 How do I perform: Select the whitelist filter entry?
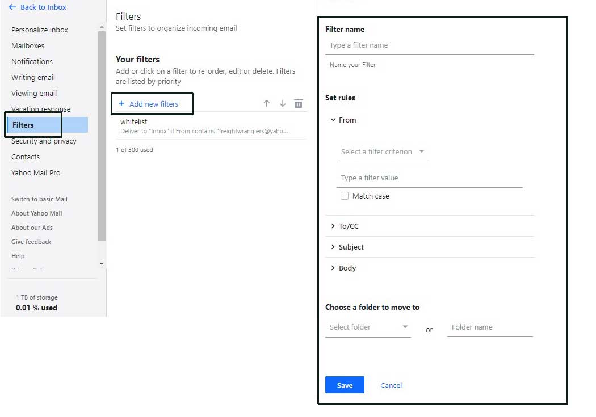pos(170,125)
